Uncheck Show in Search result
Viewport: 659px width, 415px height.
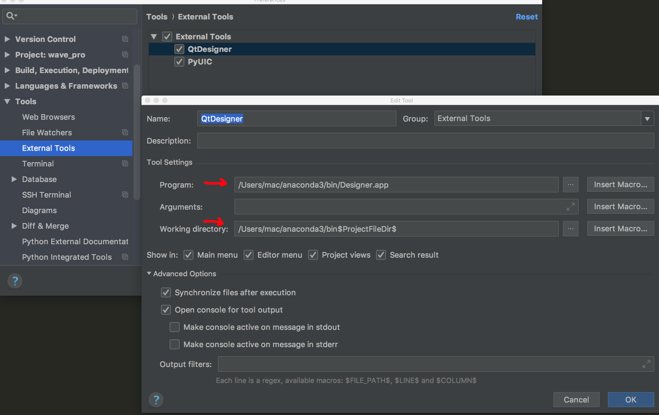(x=381, y=255)
